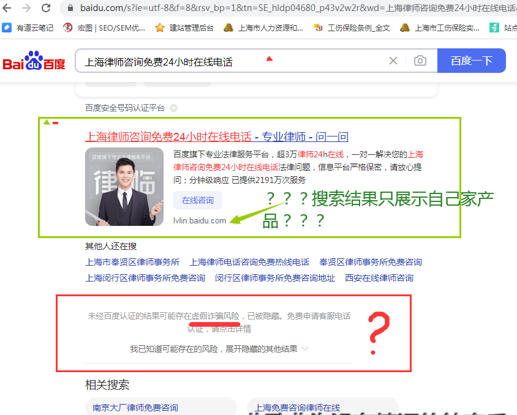Open image search via the camera icon

click(x=420, y=61)
